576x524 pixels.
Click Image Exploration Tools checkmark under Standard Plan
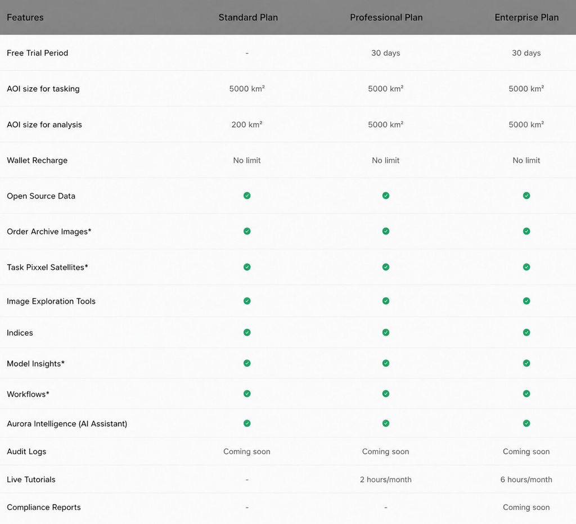[x=247, y=301]
